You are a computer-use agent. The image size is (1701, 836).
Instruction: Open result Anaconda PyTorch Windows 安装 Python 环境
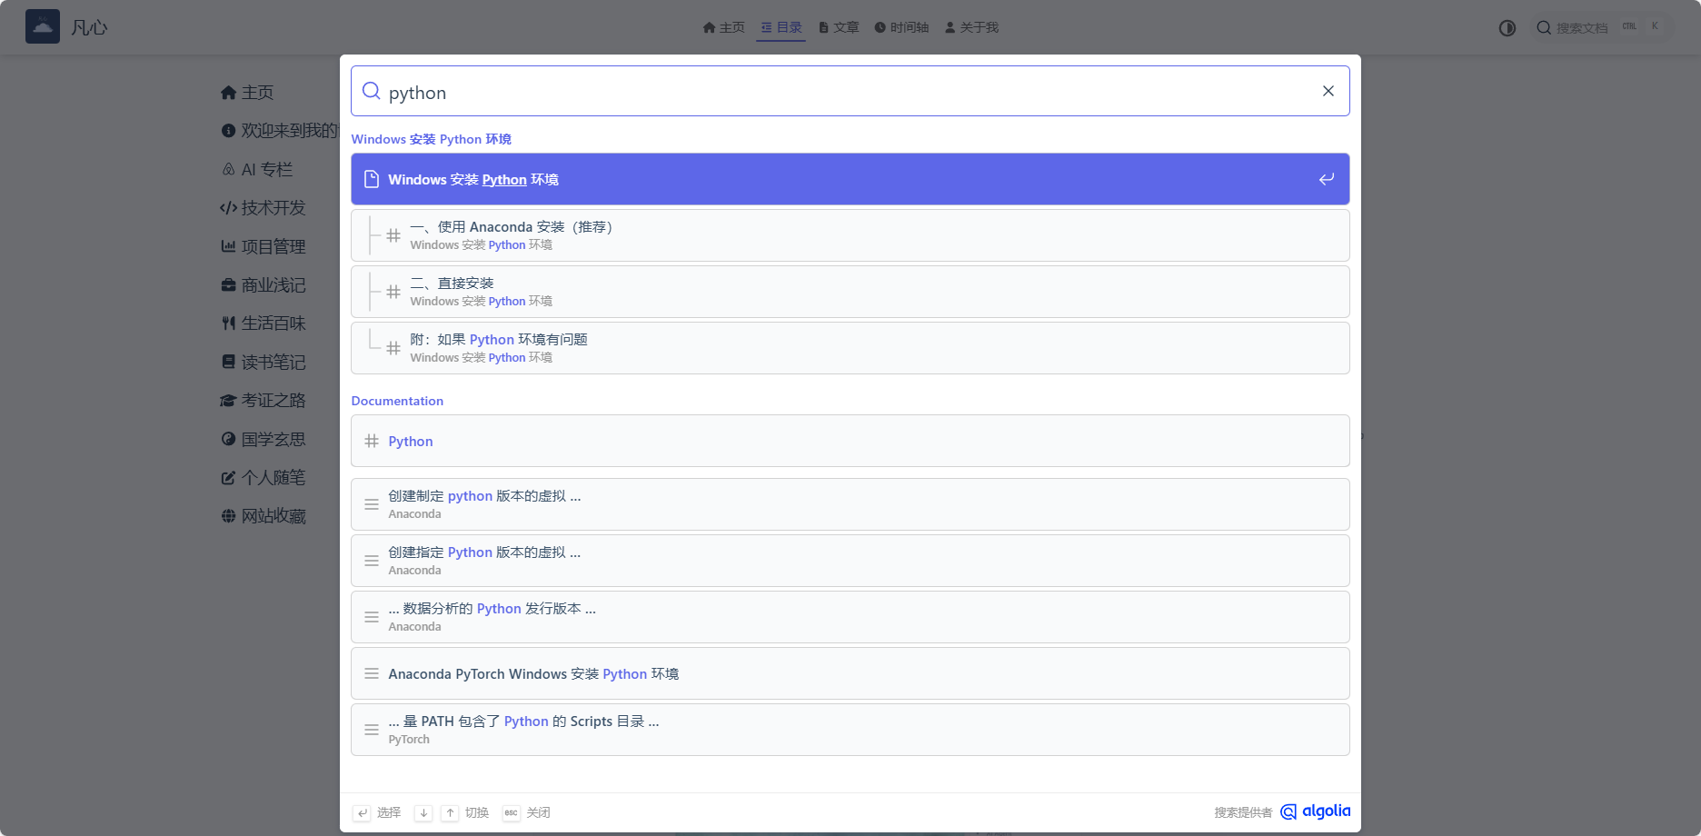pos(850,673)
